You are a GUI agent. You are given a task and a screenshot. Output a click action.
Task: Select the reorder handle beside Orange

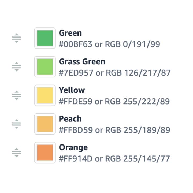pos(17,153)
